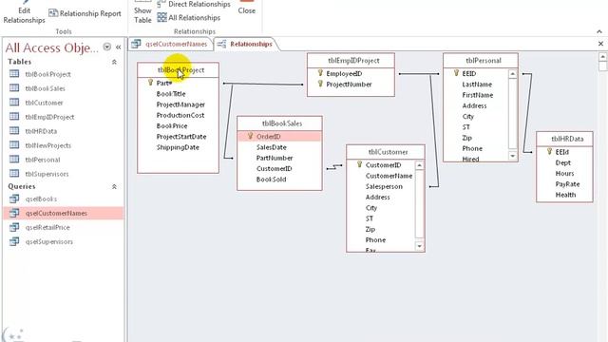
Task: Select the tblHRData table title bar
Action: [x=564, y=139]
